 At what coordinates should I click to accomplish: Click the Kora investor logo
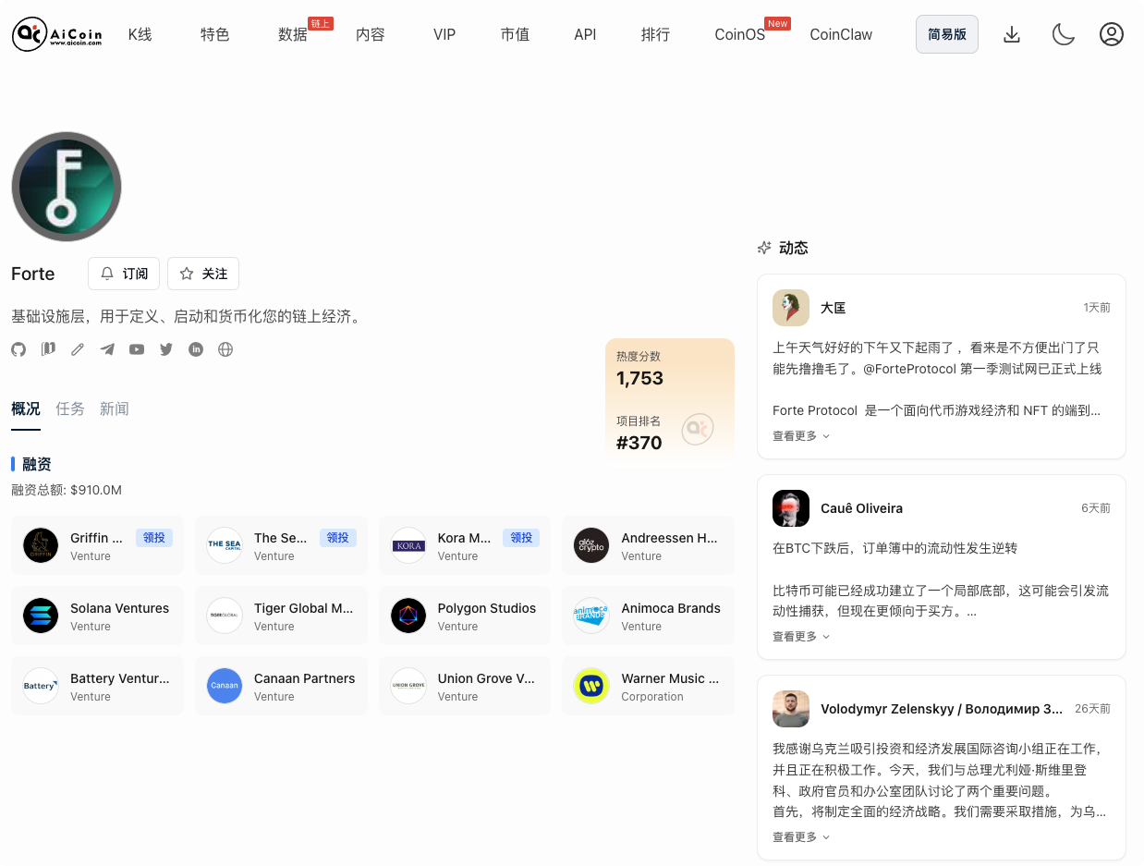tap(408, 545)
